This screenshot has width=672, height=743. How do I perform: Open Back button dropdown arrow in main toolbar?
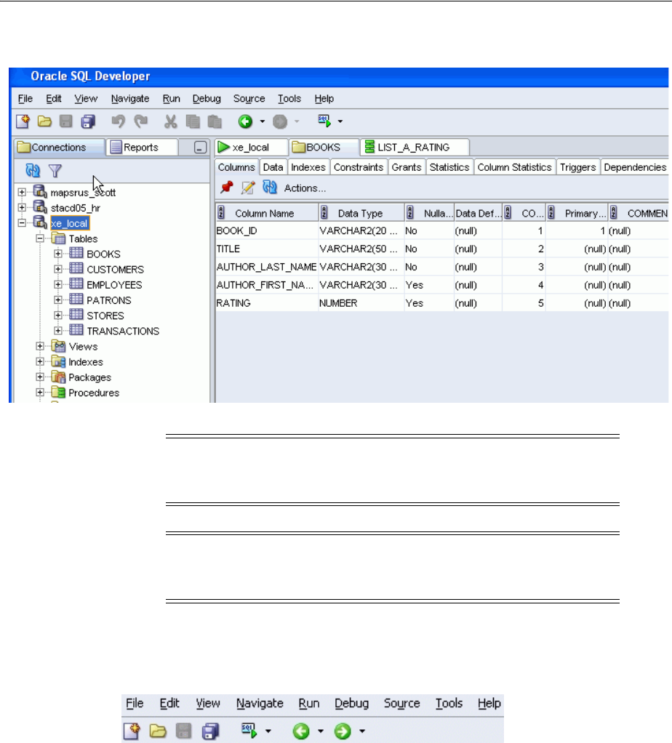(262, 122)
